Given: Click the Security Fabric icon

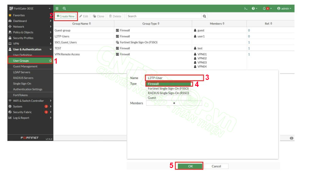Looking at the screenshot, I should point(10,112).
